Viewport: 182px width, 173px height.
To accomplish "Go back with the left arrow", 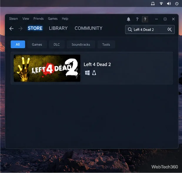I will [11, 28].
